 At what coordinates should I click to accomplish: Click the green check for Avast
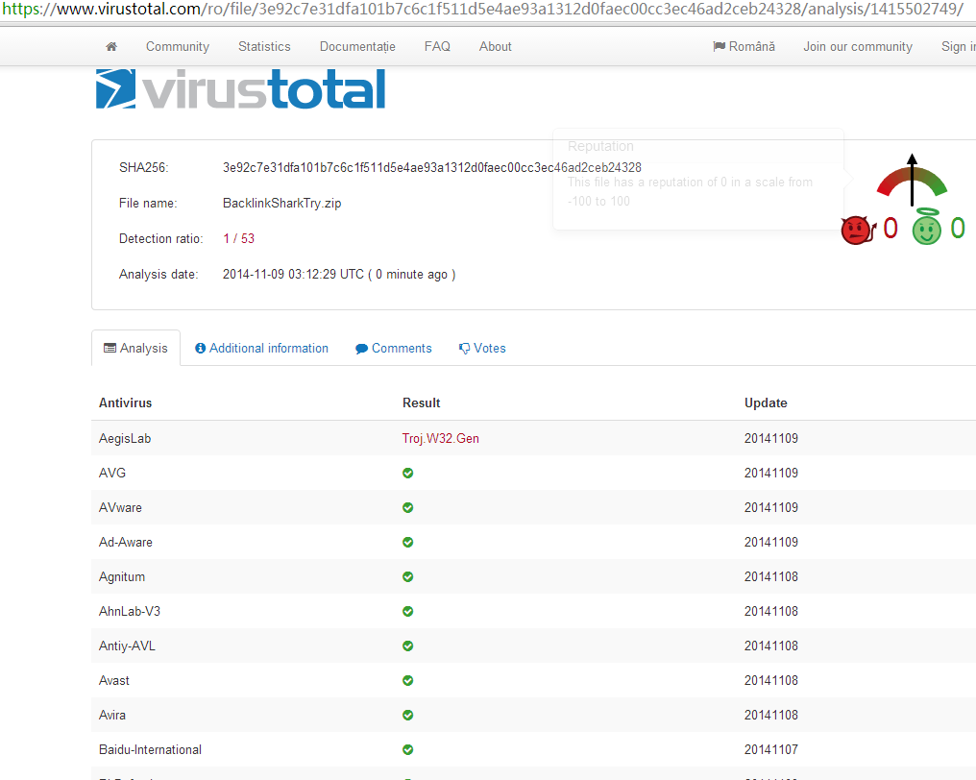coord(407,680)
